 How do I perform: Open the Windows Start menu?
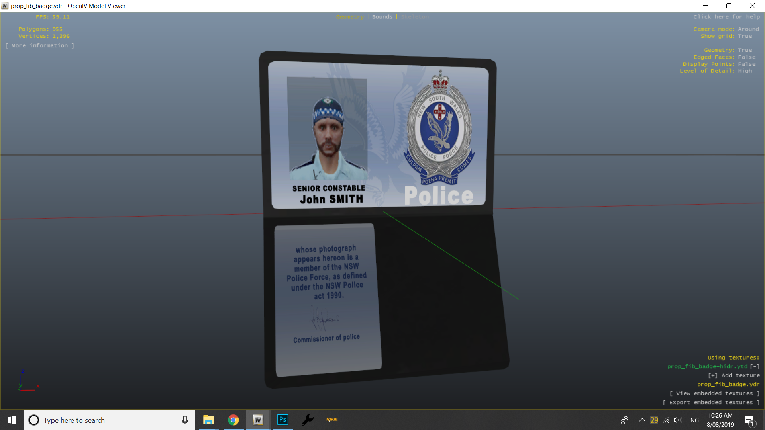[x=12, y=420]
